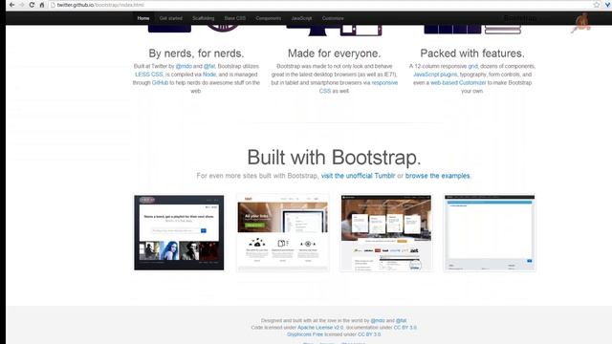Open the dark band playlist site thumbnail

pos(179,232)
